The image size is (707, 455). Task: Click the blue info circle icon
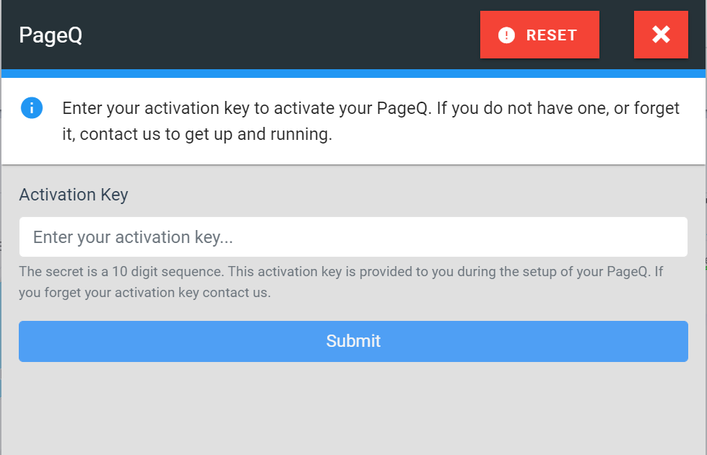(32, 108)
